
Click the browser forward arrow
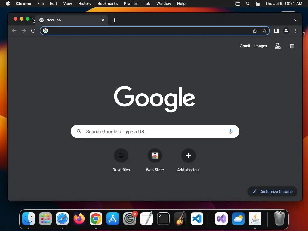point(24,31)
